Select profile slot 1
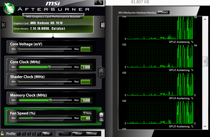The width and height of the screenshot is (210, 137). click(19, 134)
